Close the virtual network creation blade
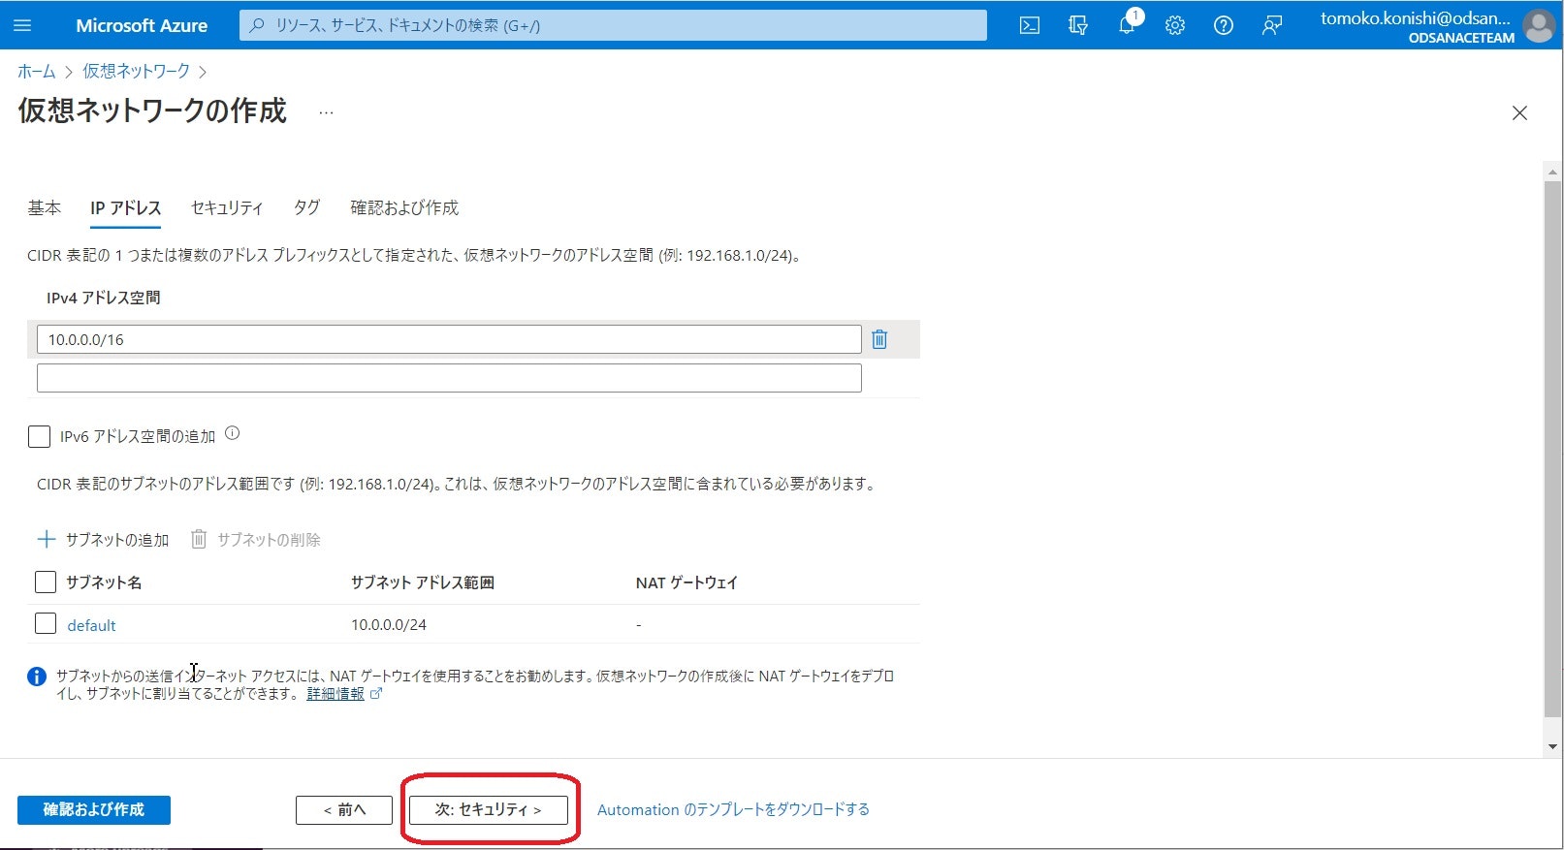 click(1519, 113)
